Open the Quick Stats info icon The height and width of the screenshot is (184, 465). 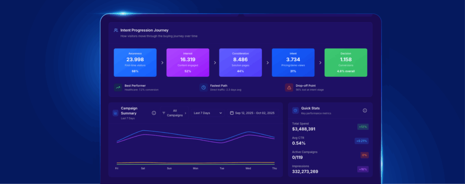(365, 110)
